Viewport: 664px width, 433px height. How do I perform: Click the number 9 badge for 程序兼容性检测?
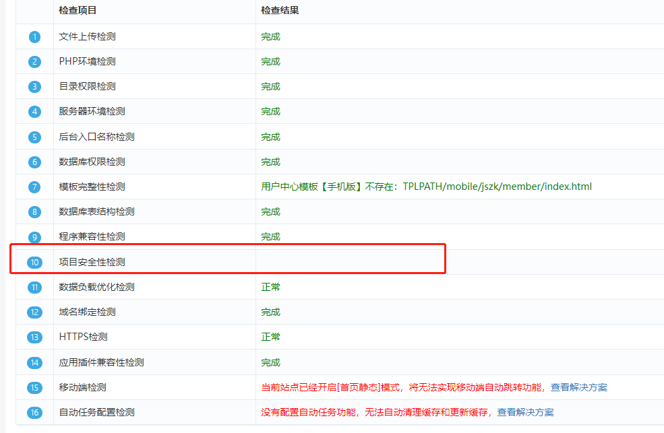click(x=35, y=237)
